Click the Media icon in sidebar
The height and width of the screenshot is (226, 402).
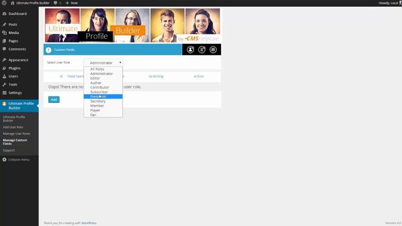point(4,33)
